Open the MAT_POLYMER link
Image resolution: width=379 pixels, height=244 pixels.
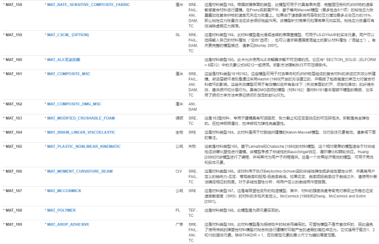click(60, 210)
